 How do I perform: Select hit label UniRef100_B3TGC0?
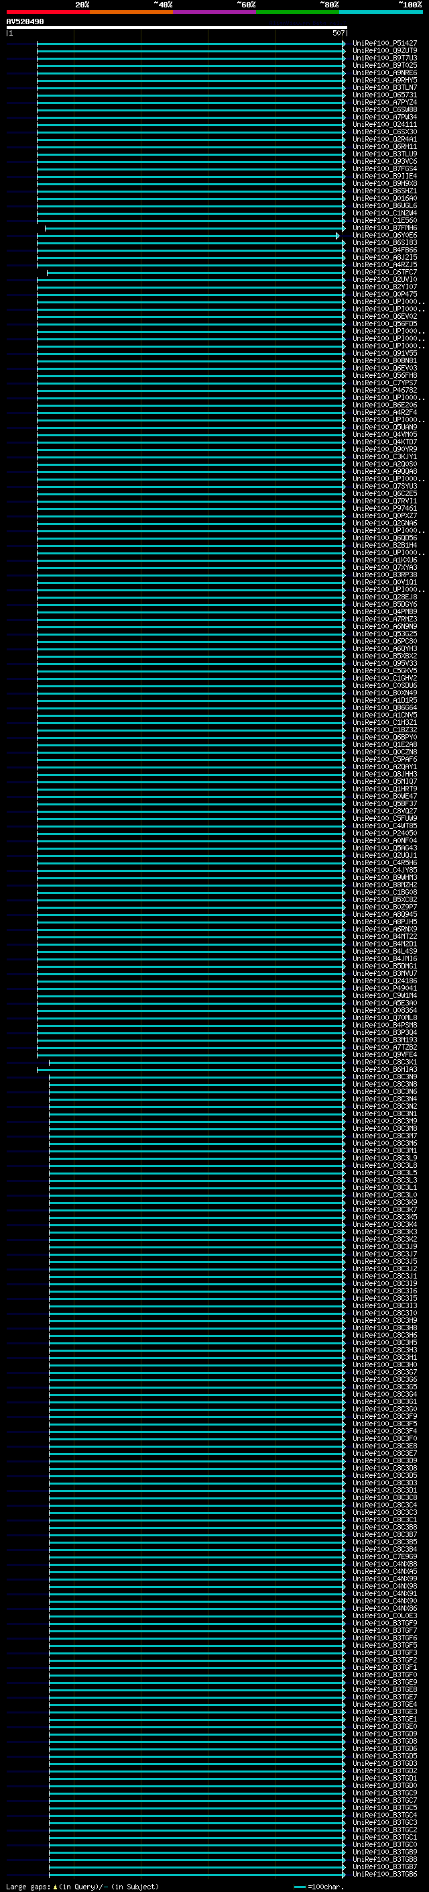pyautogui.click(x=385, y=1844)
